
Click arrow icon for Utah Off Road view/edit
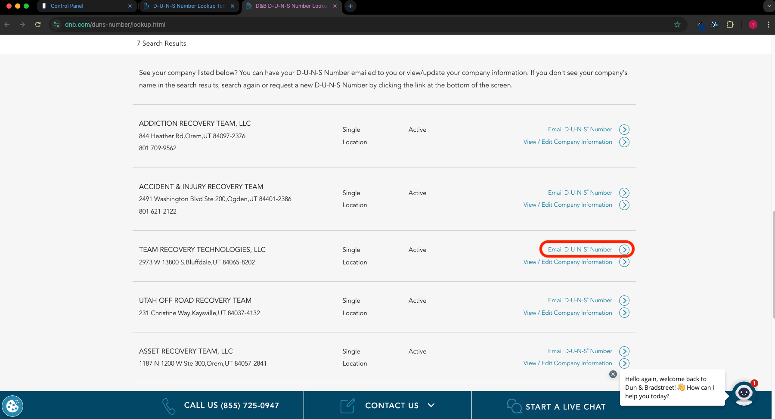click(x=624, y=313)
